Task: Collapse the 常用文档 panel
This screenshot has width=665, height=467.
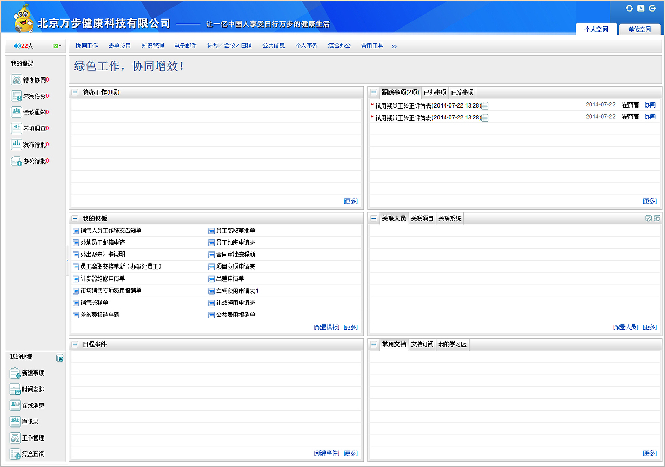Action: click(374, 344)
